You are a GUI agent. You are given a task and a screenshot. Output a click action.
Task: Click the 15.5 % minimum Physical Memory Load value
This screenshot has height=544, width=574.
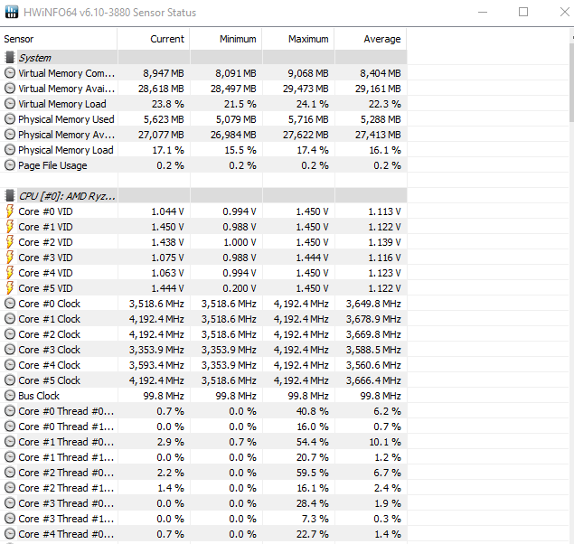pos(240,150)
